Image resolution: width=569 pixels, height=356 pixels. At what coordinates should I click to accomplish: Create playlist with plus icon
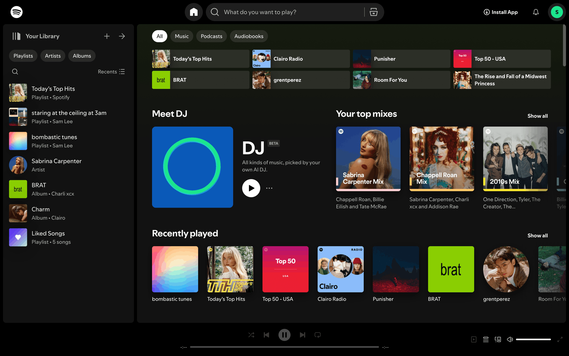click(107, 36)
